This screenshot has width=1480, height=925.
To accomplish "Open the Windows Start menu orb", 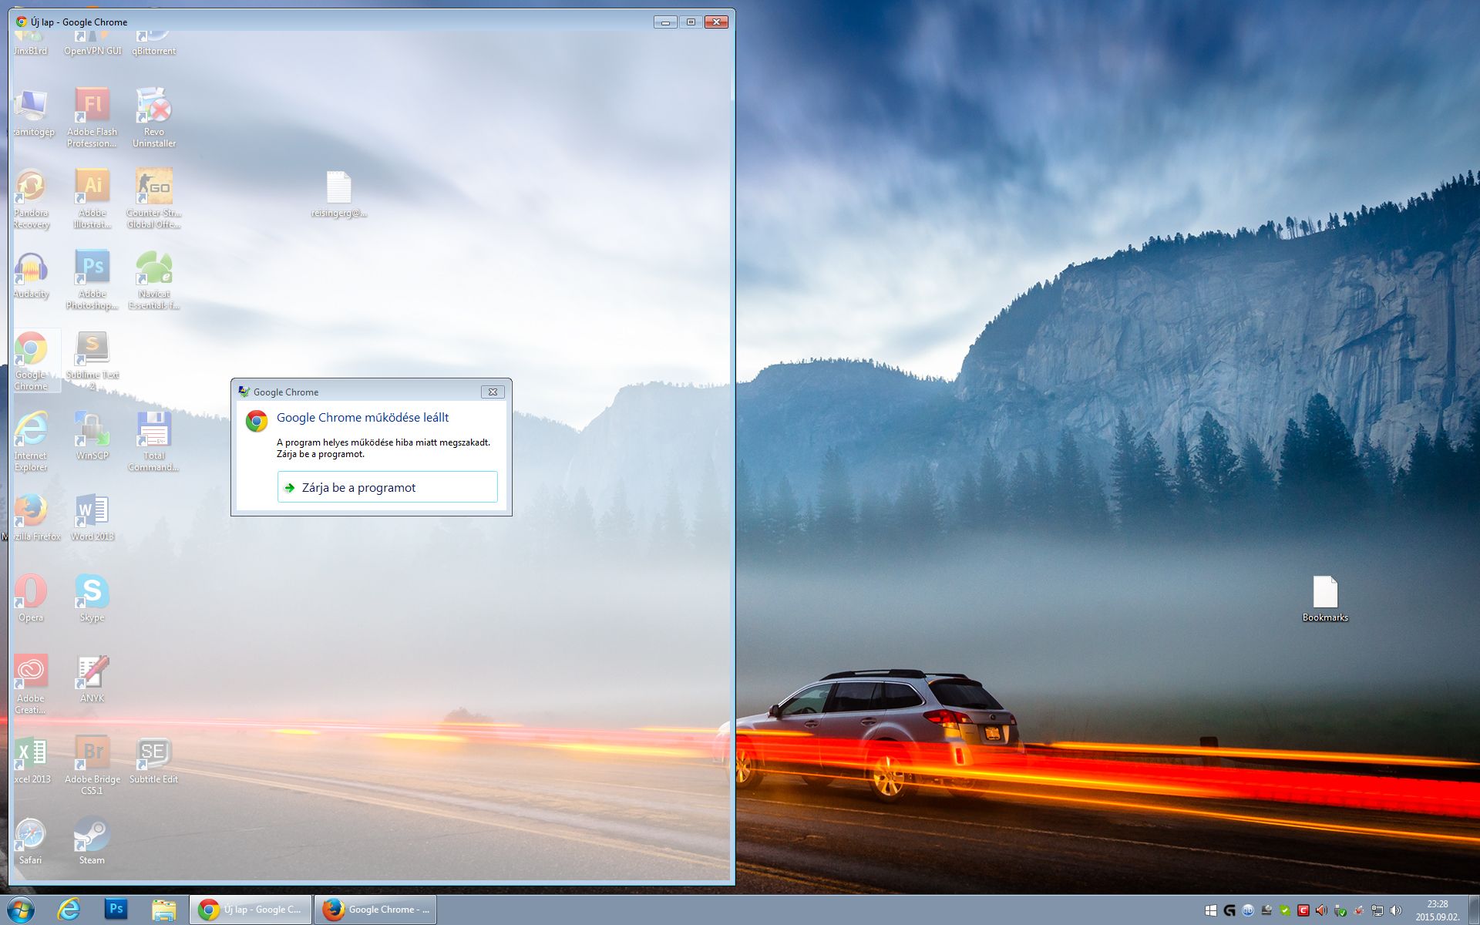I will 21,910.
